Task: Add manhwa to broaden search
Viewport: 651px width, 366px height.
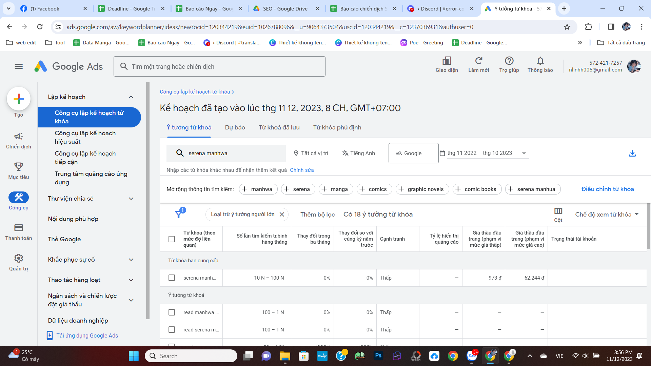Action: pyautogui.click(x=258, y=189)
